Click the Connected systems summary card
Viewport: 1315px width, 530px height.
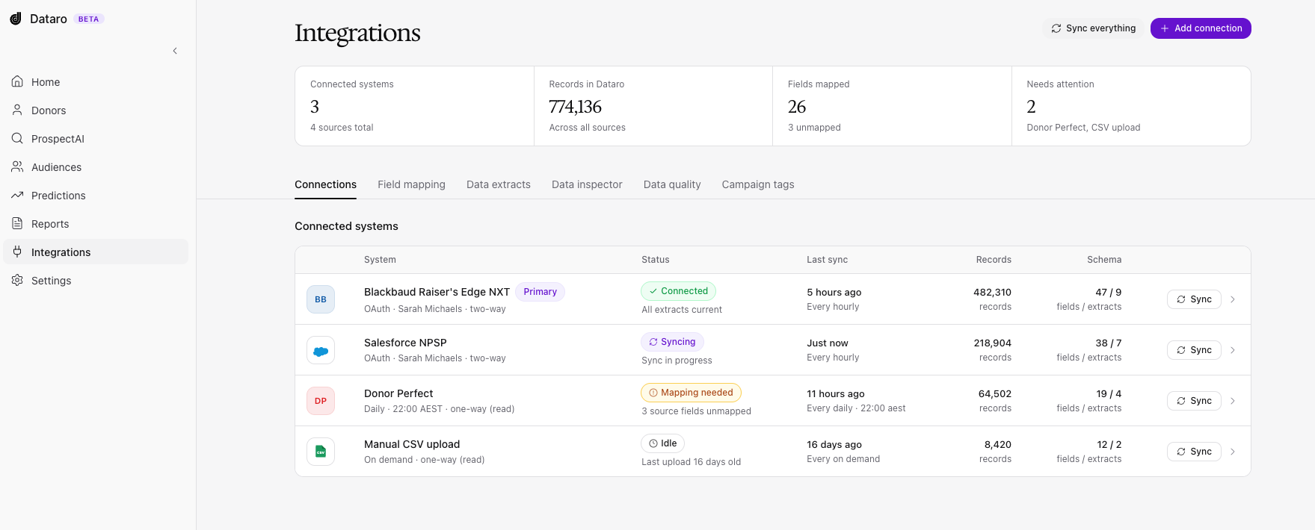point(414,106)
